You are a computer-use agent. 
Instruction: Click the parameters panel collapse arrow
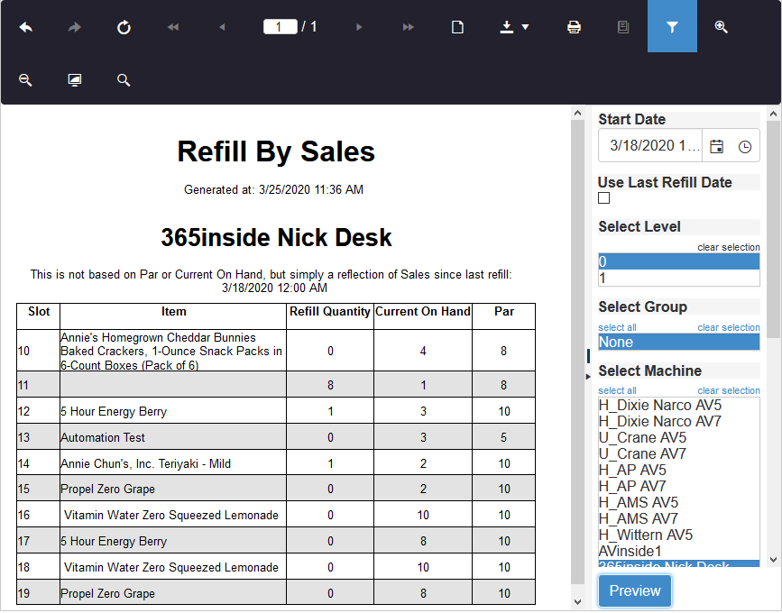click(588, 376)
